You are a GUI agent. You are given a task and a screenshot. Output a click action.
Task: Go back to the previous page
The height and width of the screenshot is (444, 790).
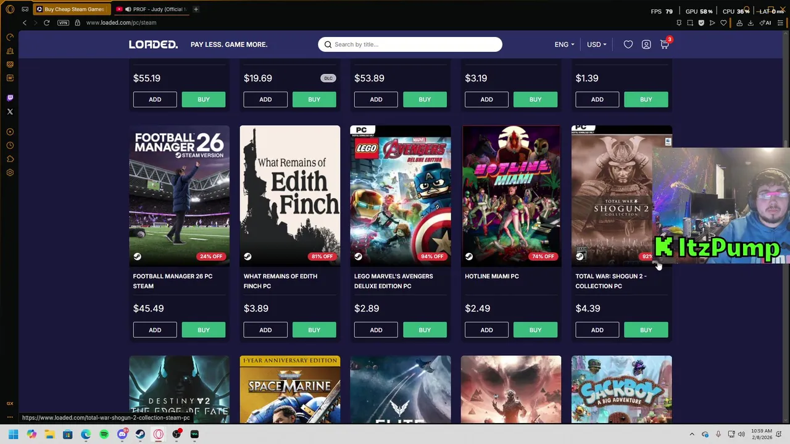click(x=25, y=23)
